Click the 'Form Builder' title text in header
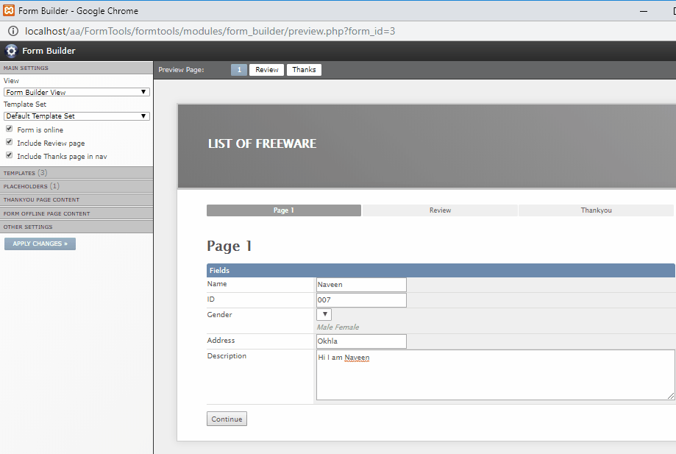The height and width of the screenshot is (454, 676). (x=49, y=51)
